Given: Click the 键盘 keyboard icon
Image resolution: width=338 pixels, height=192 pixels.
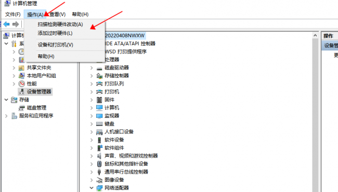Looking at the screenshot, I should [99, 124].
